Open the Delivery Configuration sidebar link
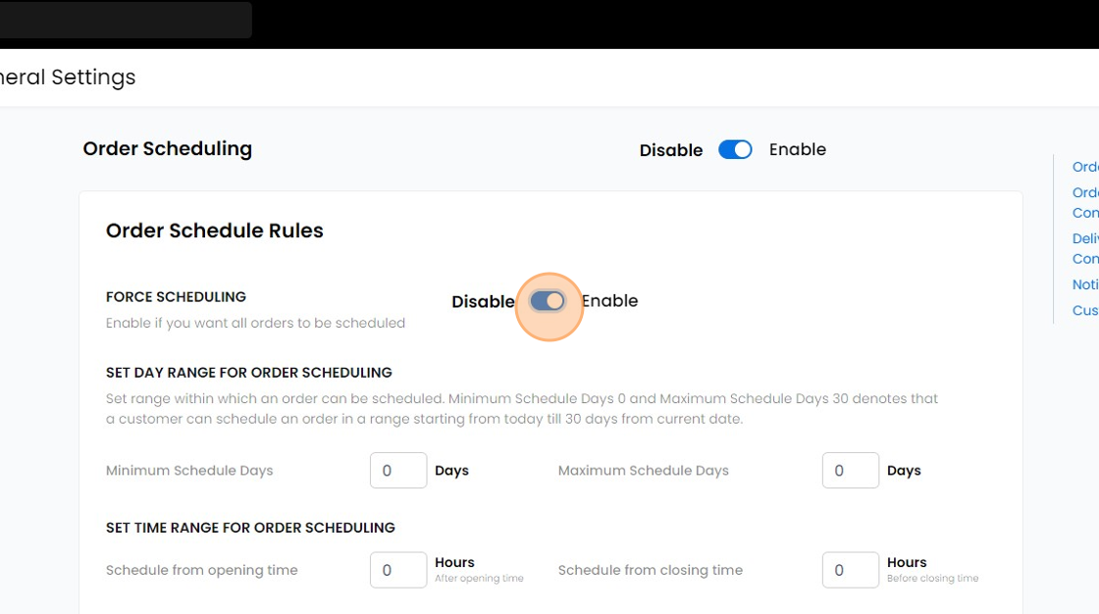This screenshot has width=1099, height=614. coord(1083,247)
